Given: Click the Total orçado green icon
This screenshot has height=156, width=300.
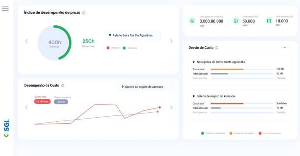Looking at the screenshot, I should (236, 21).
